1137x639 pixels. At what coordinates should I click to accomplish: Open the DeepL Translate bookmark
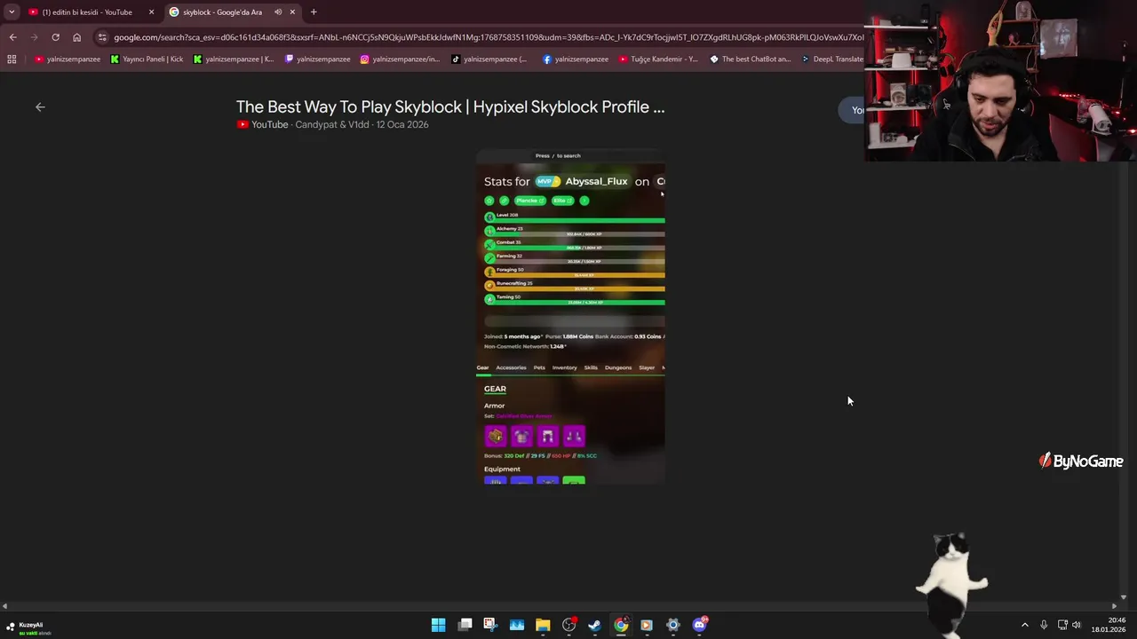point(831,59)
